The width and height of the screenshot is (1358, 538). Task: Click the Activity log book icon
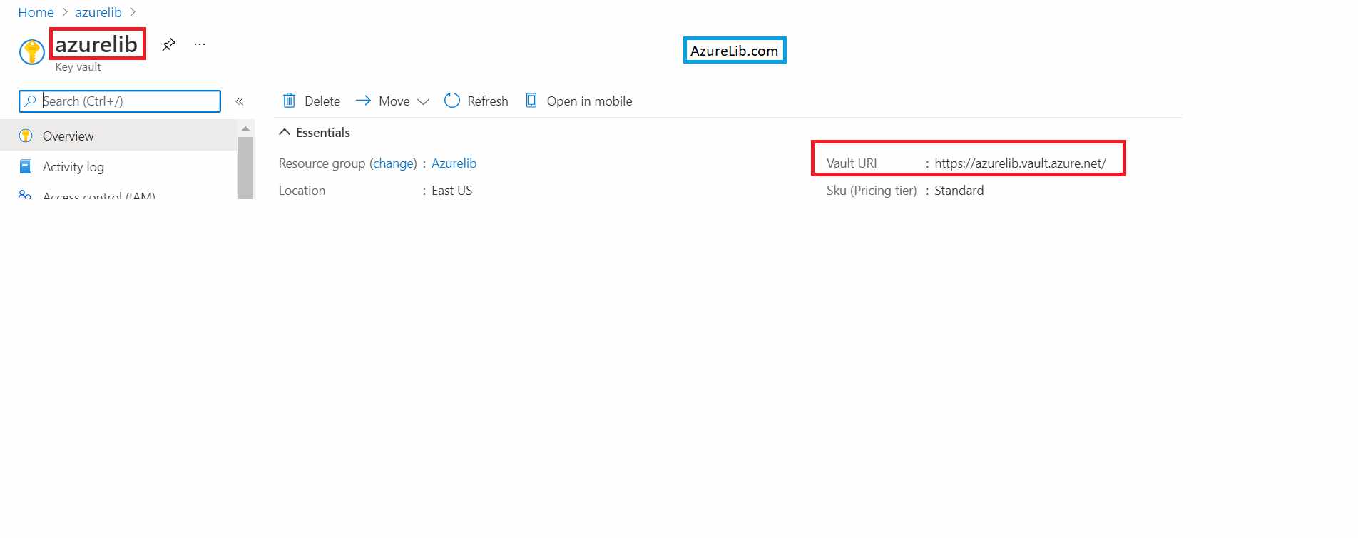pos(26,166)
